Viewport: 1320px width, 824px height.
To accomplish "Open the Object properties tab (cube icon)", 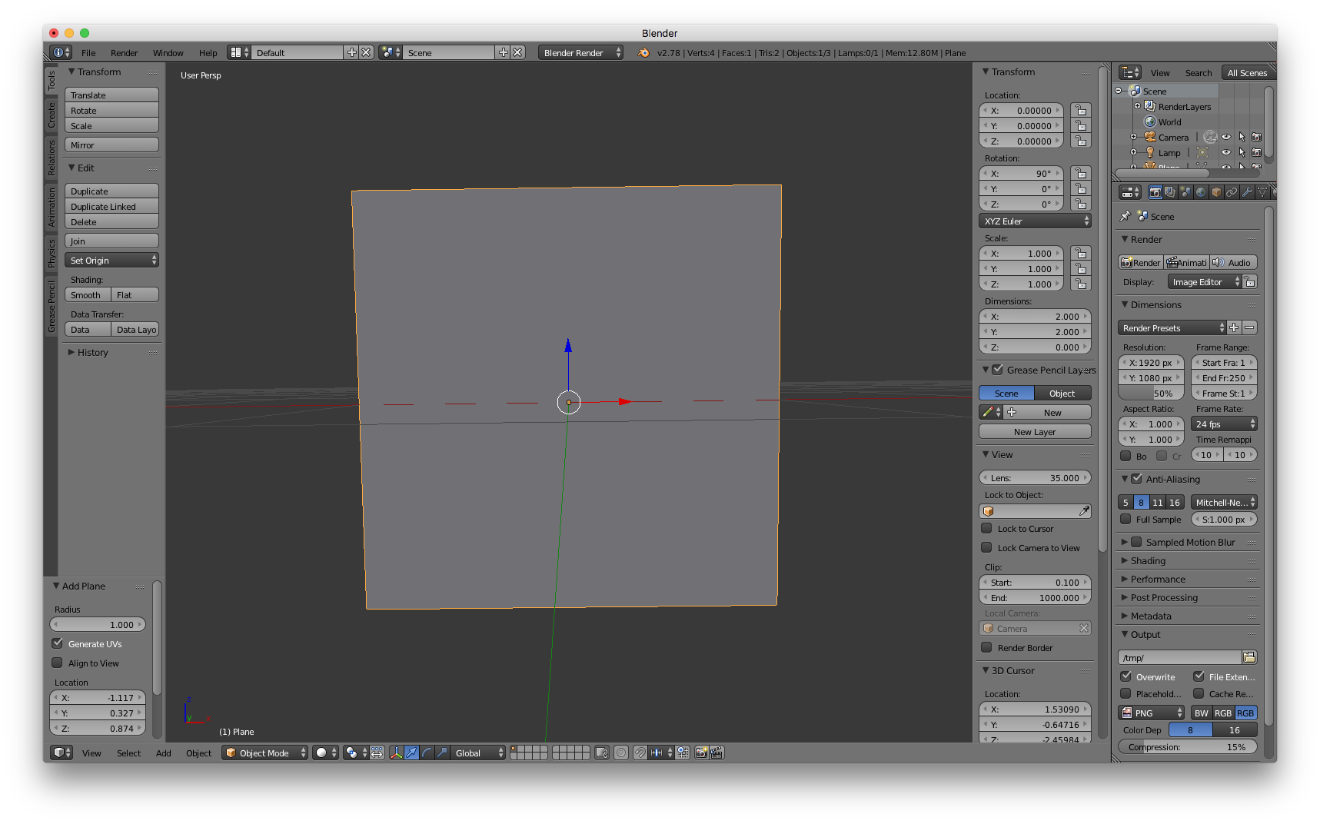I will tap(1216, 193).
